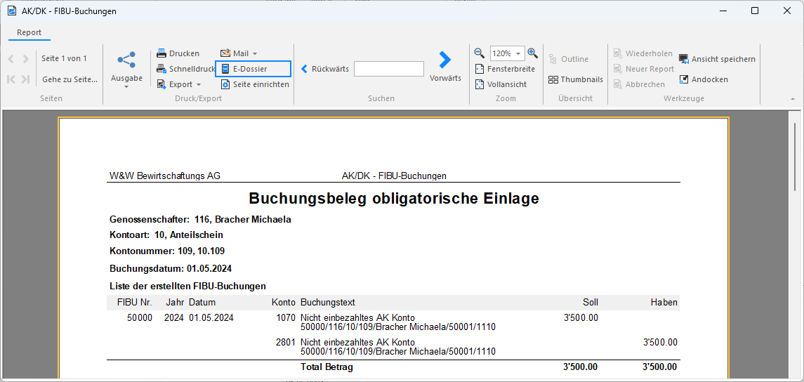Click column header Buchungstext
Viewport: 804px width, 382px height.
pyautogui.click(x=328, y=302)
